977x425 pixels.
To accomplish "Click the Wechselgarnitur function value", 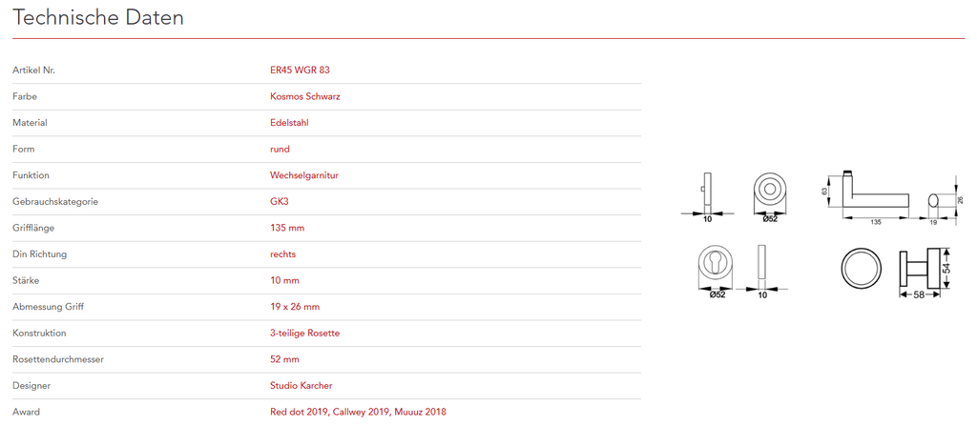I will pos(304,175).
